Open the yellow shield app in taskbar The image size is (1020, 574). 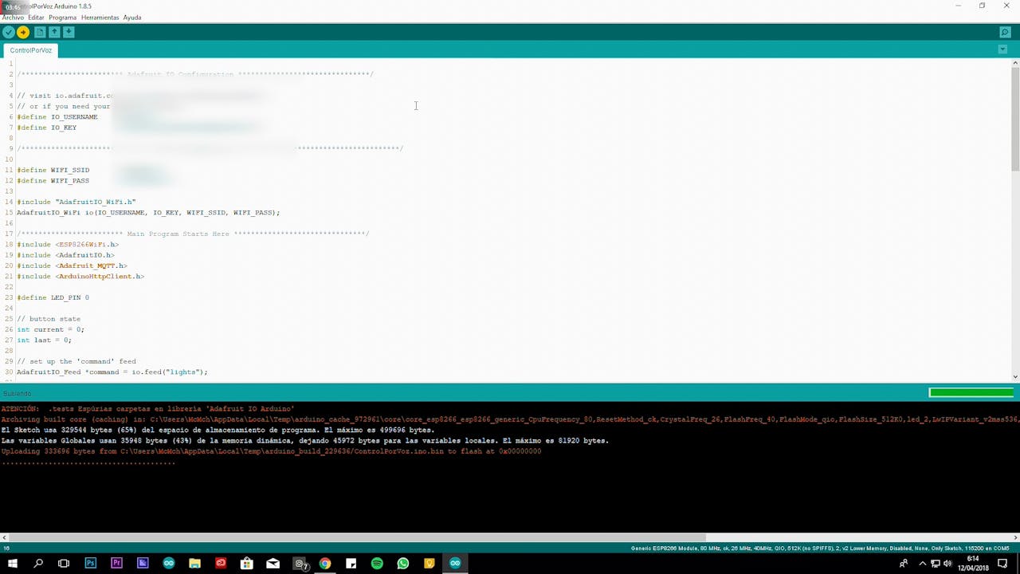point(429,564)
